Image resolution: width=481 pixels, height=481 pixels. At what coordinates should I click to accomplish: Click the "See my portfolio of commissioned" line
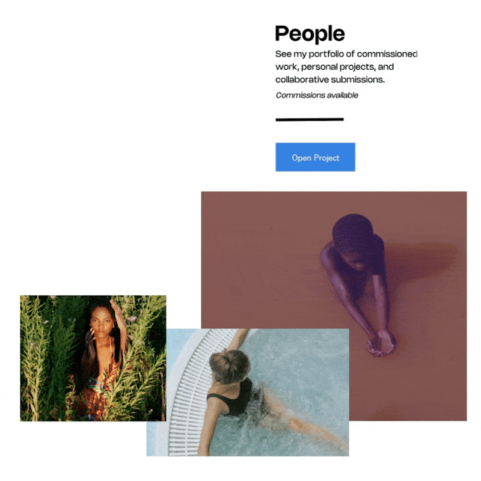pos(346,54)
